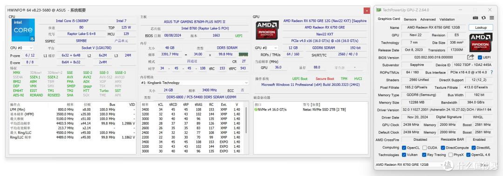Image resolution: width=503 pixels, height=176 pixels.
Task: Click the 48 GB memory size value
Action: pyautogui.click(x=170, y=48)
